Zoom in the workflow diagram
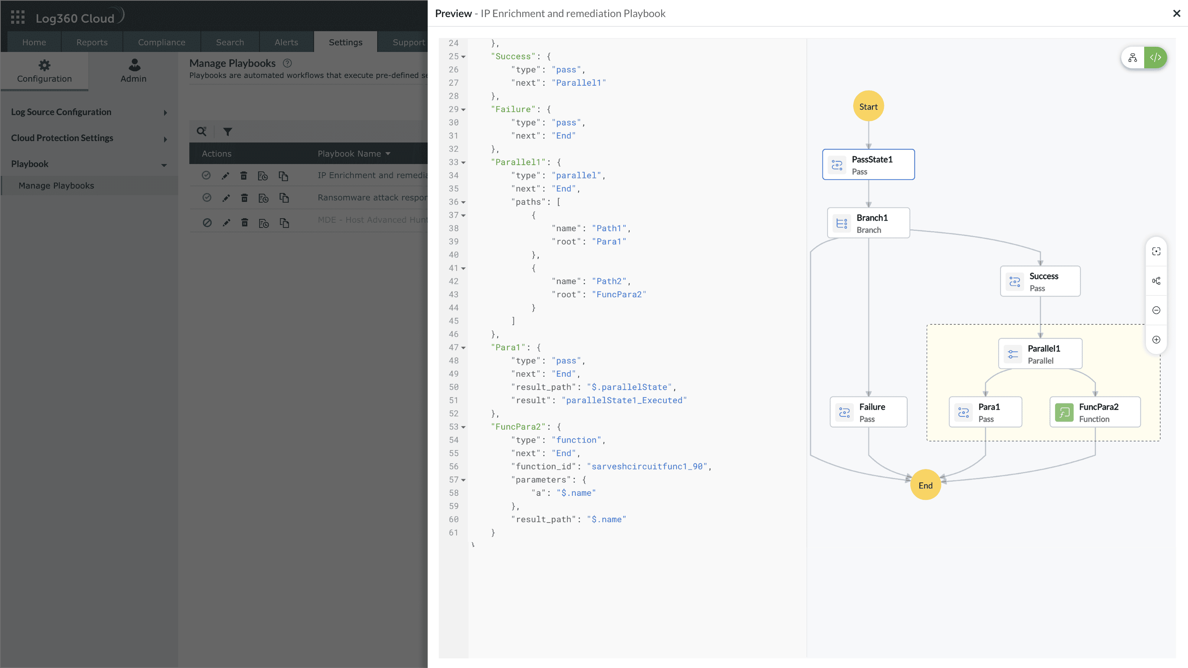 [x=1156, y=340]
